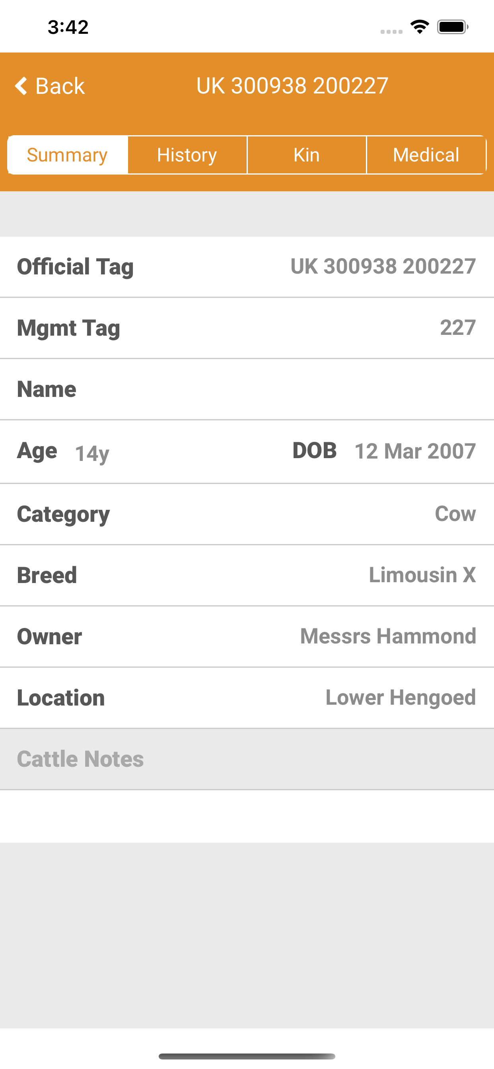
Task: Tap the battery indicator icon
Action: [453, 27]
